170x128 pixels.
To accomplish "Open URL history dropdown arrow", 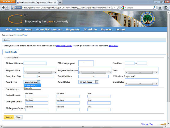I will [115, 7].
